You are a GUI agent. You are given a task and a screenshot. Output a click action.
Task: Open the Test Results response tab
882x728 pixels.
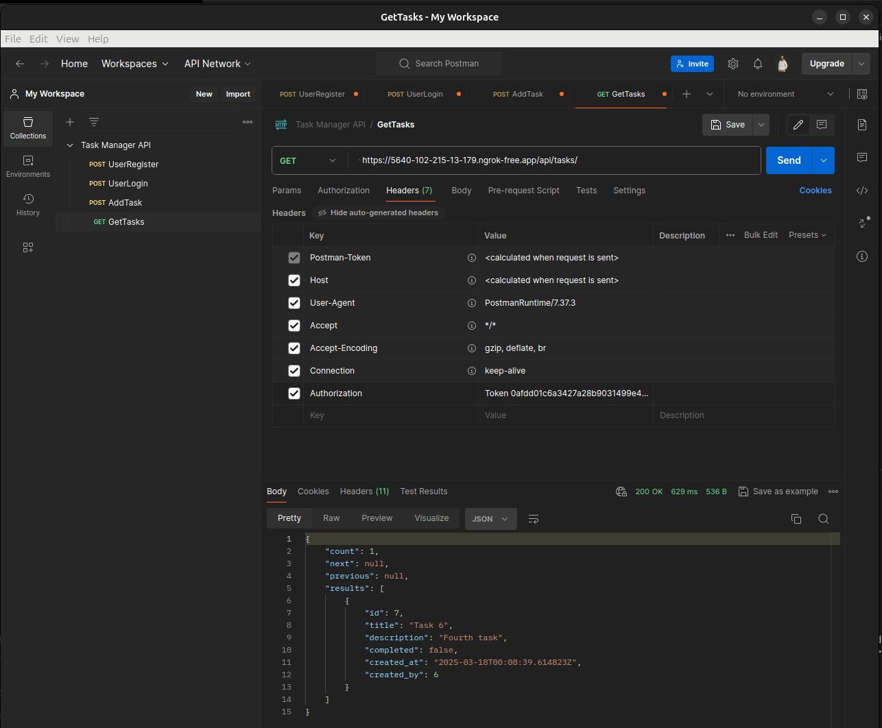pyautogui.click(x=424, y=492)
